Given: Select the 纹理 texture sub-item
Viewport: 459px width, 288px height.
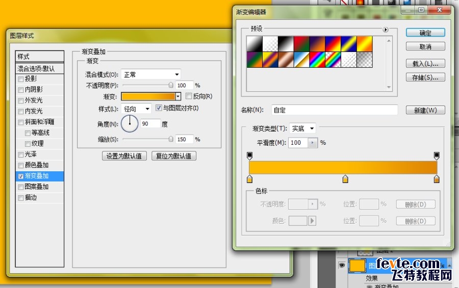Looking at the screenshot, I should click(x=37, y=144).
